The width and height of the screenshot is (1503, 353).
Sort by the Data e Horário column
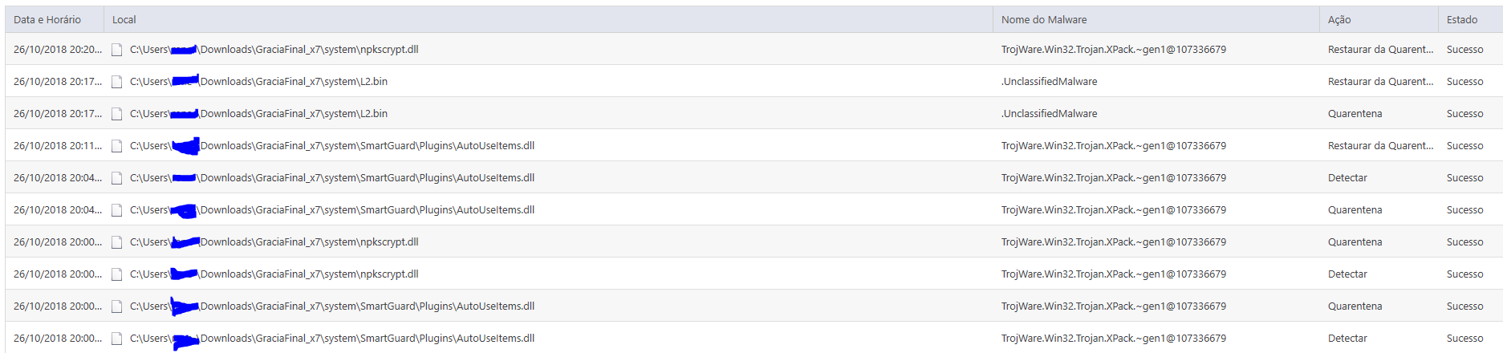(x=47, y=19)
